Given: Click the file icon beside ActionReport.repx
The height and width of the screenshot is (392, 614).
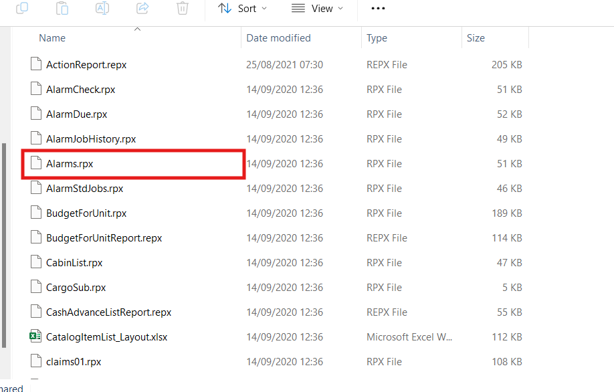Looking at the screenshot, I should coord(35,64).
